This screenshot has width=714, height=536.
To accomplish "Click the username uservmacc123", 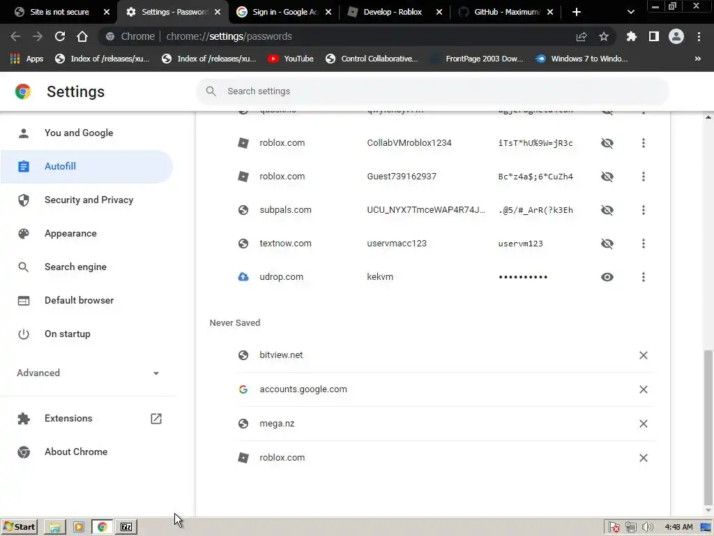I will (397, 244).
